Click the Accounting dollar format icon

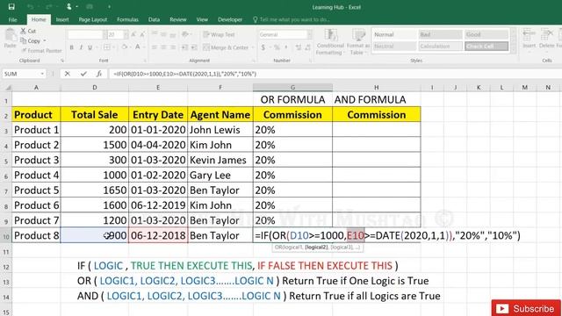pos(263,47)
